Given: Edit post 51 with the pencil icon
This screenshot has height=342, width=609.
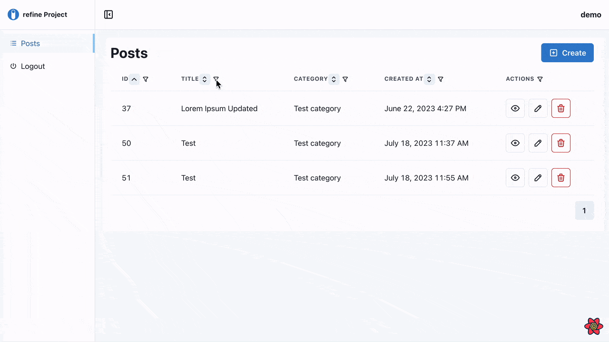Looking at the screenshot, I should (x=538, y=178).
